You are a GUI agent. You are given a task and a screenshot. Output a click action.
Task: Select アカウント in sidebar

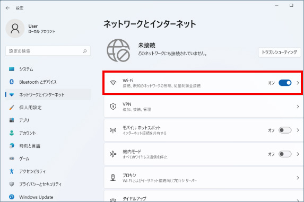pos(48,133)
